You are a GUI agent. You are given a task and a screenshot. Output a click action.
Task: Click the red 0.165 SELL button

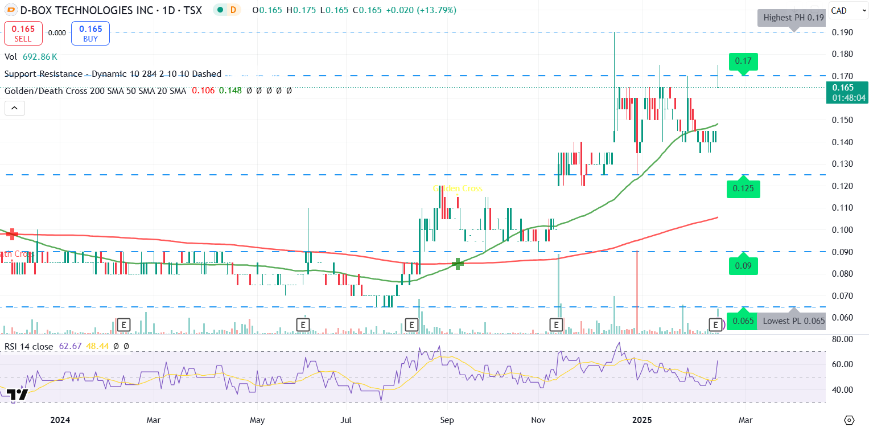click(23, 33)
